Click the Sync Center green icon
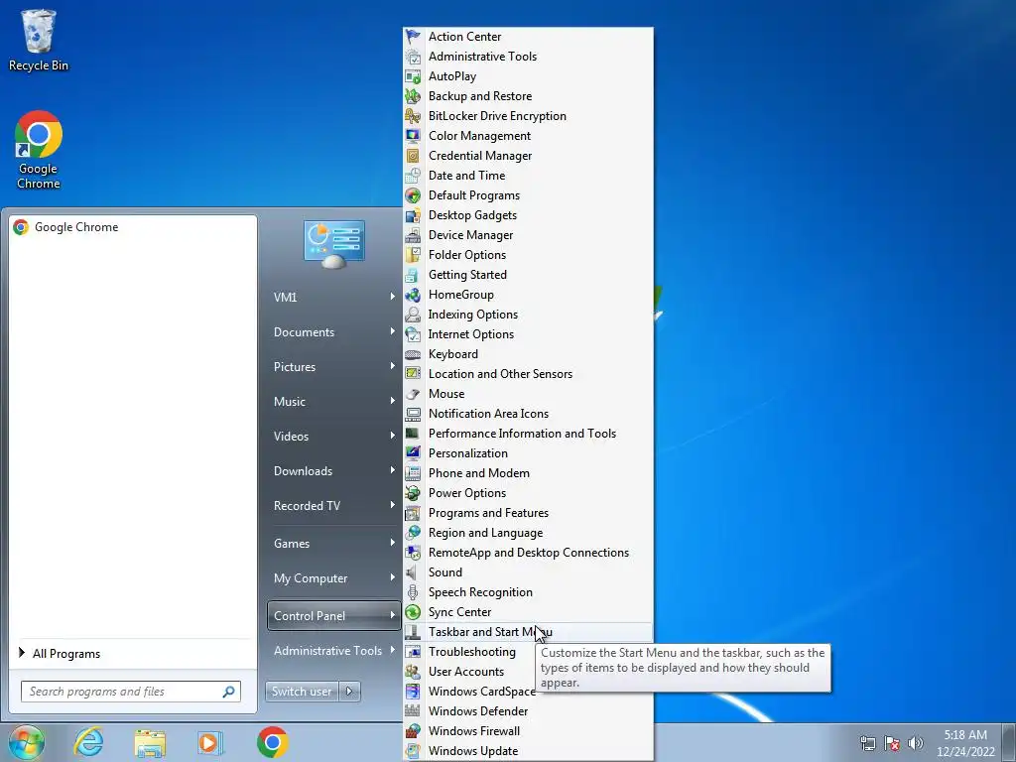The height and width of the screenshot is (762, 1016). pyautogui.click(x=413, y=612)
